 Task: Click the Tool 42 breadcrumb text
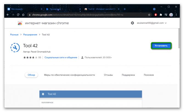point(46,34)
